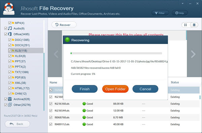Screen dimensions: 202x133
Task: Select the TXT(1399) tree item
Action: click(22, 72)
